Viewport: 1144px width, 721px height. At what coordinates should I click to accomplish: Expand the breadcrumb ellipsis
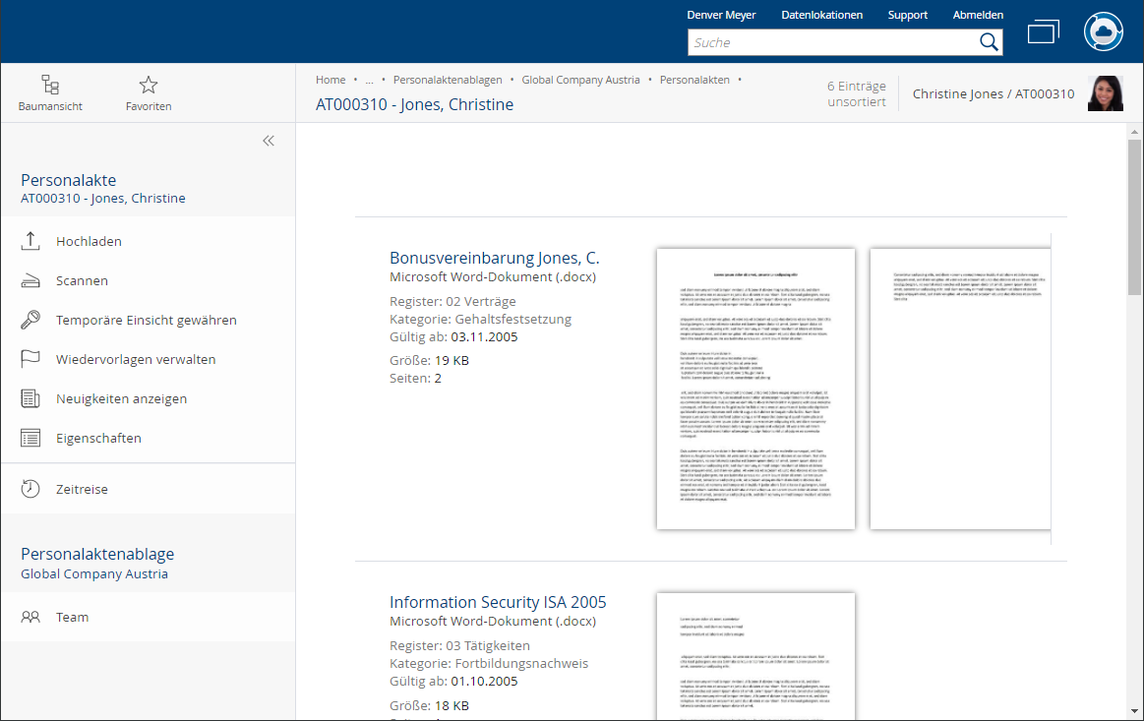pyautogui.click(x=369, y=81)
